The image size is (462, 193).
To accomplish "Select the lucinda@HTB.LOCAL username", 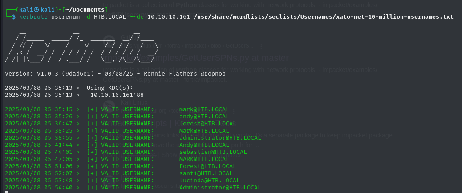I will [210, 181].
